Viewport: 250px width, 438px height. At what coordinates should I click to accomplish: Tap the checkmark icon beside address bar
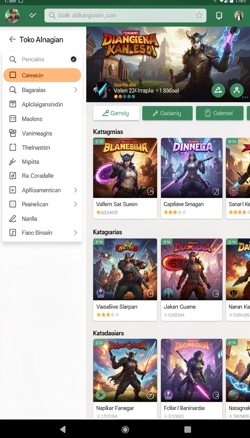click(33, 15)
